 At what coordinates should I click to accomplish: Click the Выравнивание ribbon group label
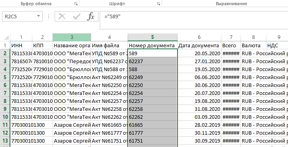click(231, 4)
